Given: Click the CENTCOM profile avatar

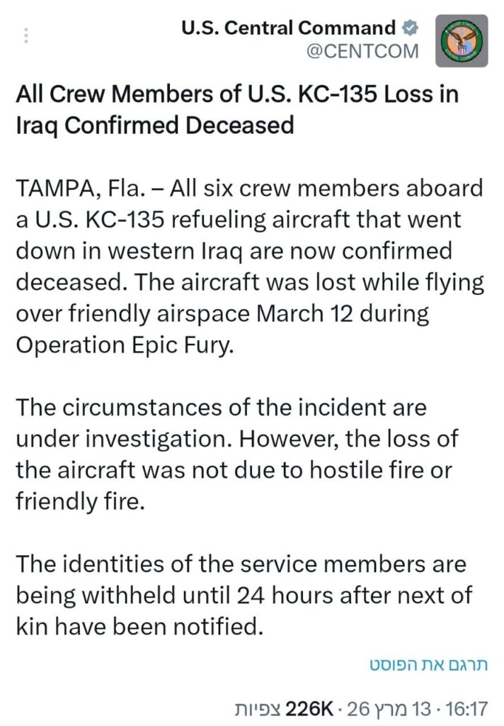Looking at the screenshot, I should [x=461, y=40].
